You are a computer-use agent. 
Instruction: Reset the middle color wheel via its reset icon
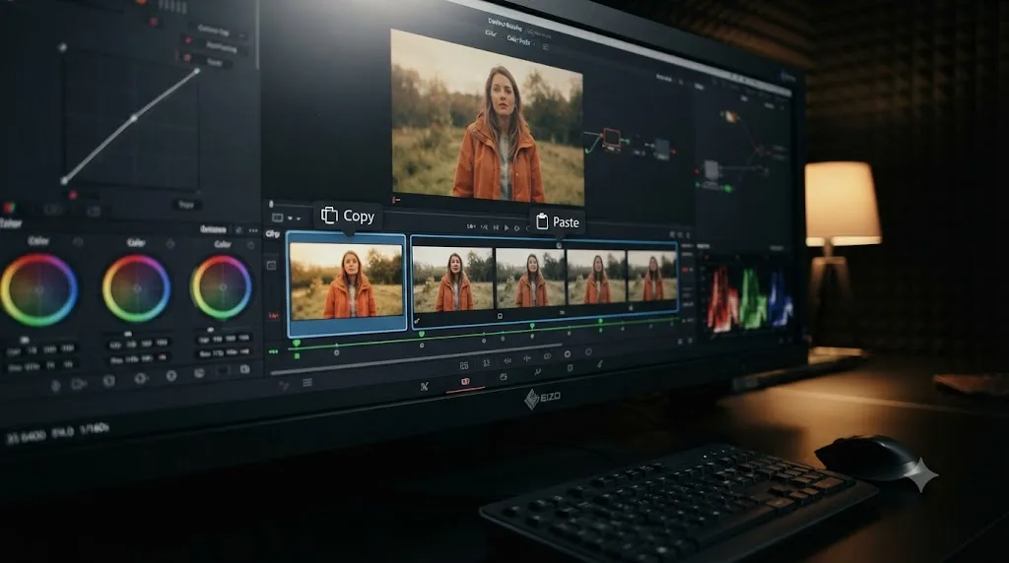(x=170, y=243)
